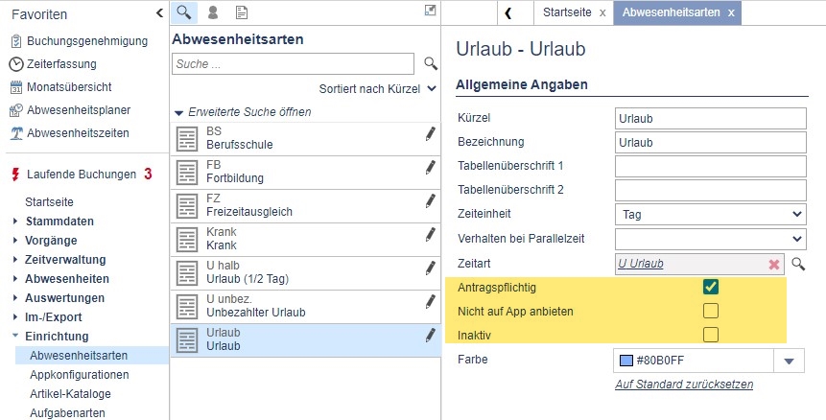Select the FZ Freizeitausgleich list entry
826x420 pixels.
pos(305,206)
